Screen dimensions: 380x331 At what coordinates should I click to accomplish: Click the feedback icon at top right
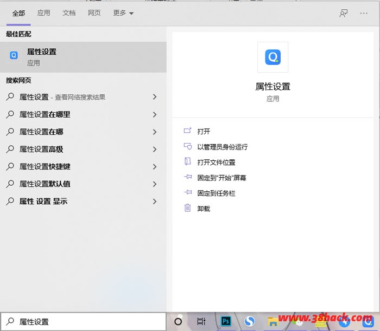343,14
